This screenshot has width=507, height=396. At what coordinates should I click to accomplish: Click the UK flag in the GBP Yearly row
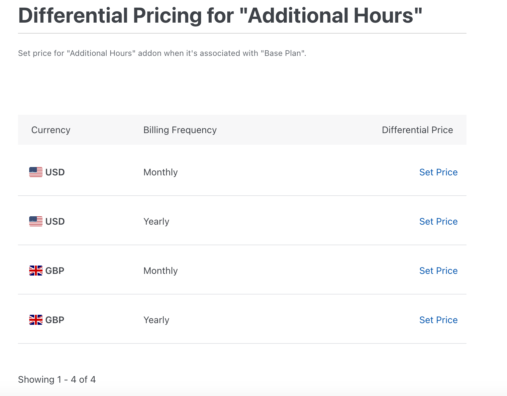coord(36,320)
